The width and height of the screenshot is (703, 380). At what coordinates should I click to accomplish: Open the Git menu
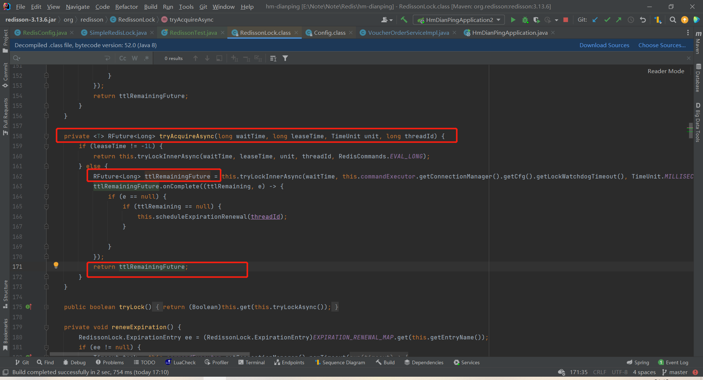[x=203, y=7]
